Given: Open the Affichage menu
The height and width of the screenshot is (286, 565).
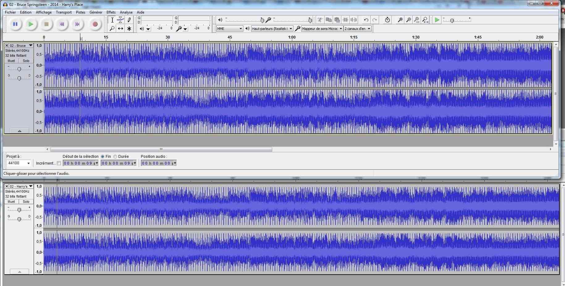Looking at the screenshot, I should tap(44, 12).
